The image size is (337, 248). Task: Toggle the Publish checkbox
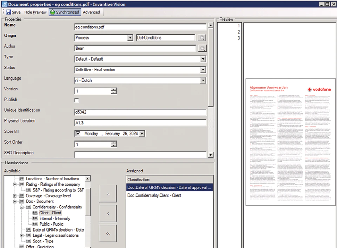click(x=77, y=100)
